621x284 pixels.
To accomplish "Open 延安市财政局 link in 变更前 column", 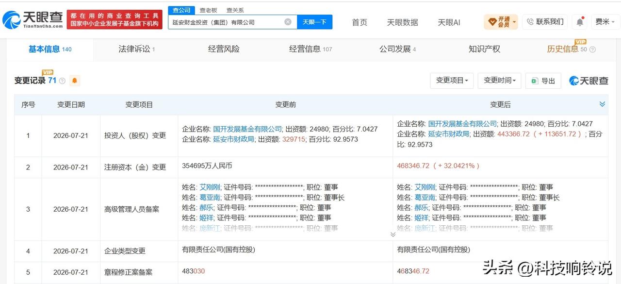I will click(x=234, y=139).
